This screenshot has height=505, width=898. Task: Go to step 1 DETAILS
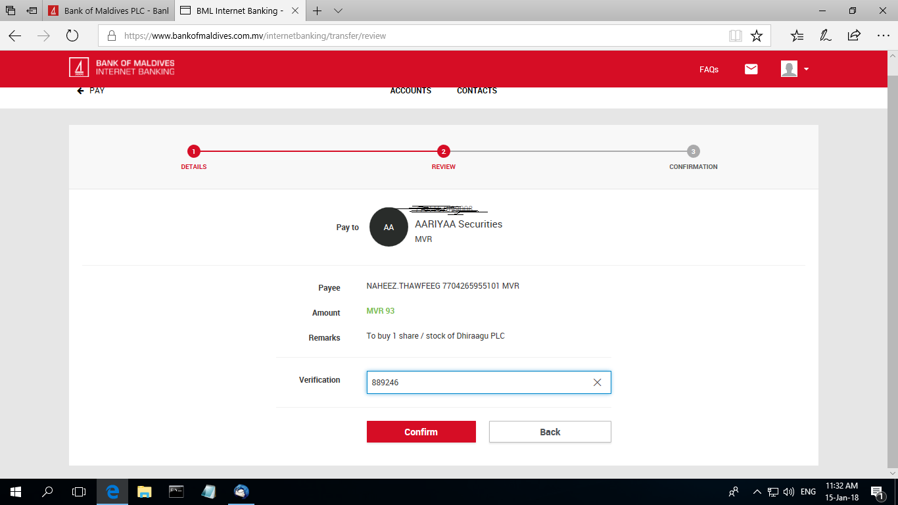coord(194,157)
